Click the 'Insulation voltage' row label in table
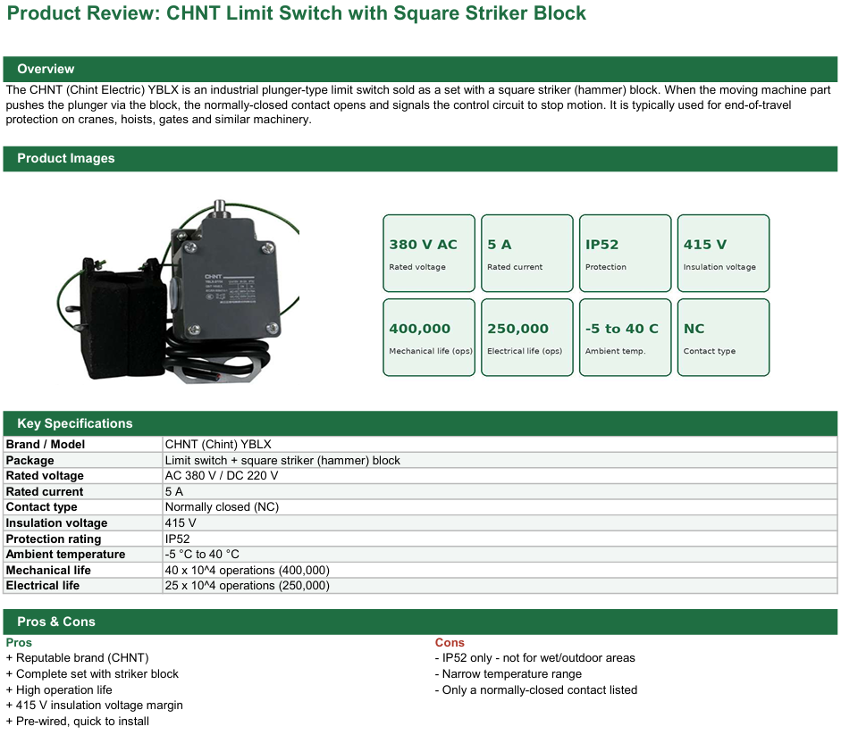Screen dimensions: 841x735 [57, 523]
